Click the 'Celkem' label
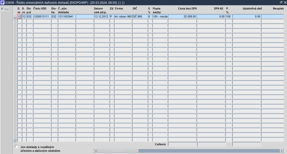 (x=160, y=144)
